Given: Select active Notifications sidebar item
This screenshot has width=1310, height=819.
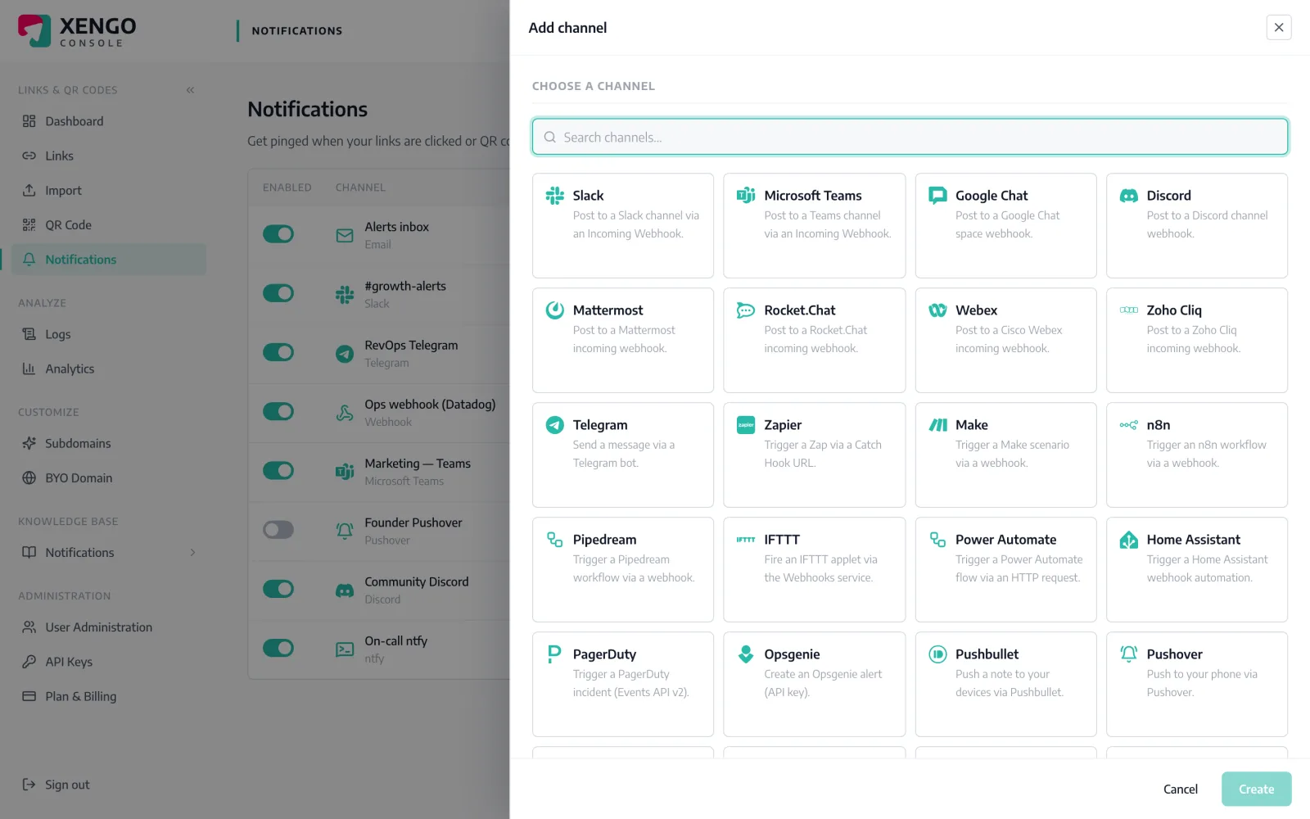Looking at the screenshot, I should pyautogui.click(x=109, y=260).
